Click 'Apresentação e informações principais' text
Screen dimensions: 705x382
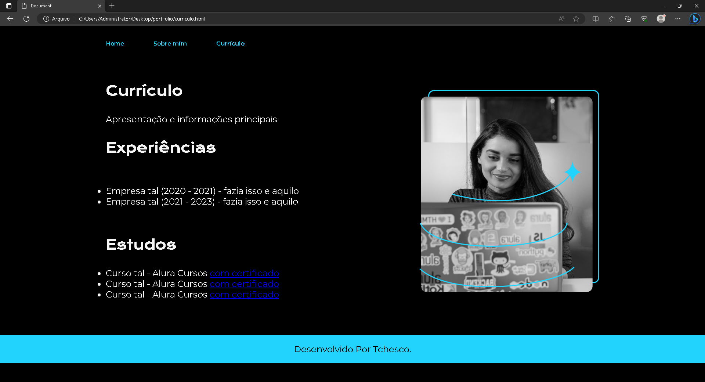pos(191,119)
